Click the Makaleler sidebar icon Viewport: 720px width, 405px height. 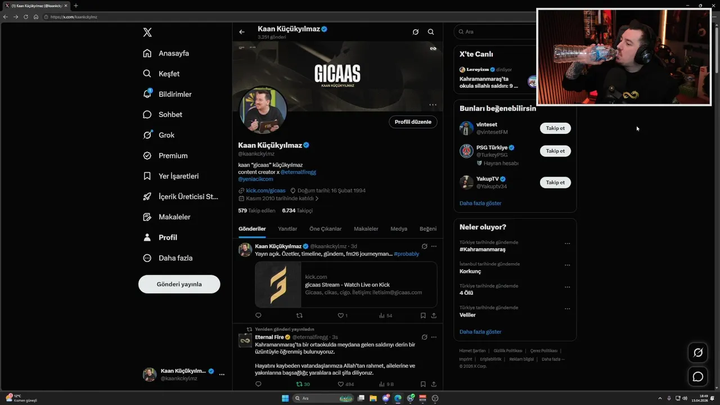pyautogui.click(x=147, y=217)
